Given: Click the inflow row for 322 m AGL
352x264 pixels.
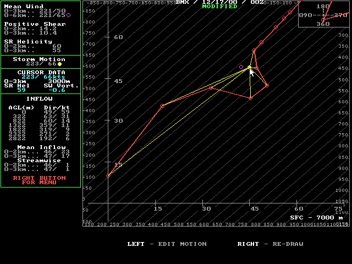Looking at the screenshot, I should (x=39, y=117).
